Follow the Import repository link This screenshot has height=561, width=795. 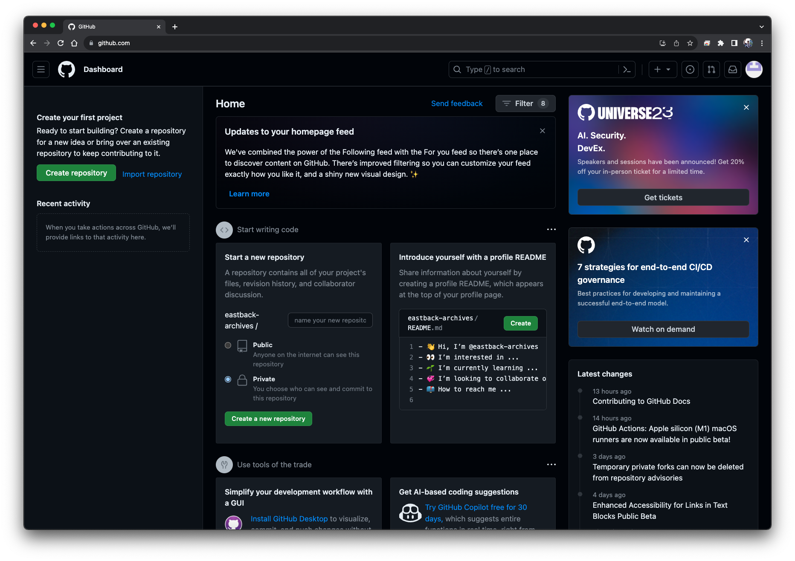coord(152,174)
